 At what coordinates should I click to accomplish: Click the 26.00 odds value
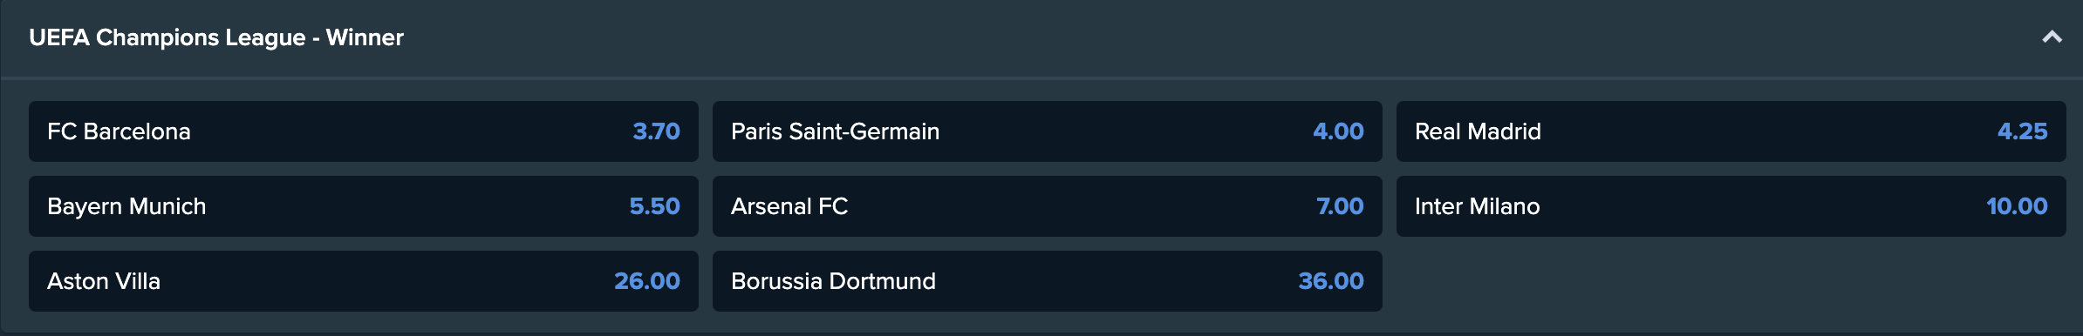pyautogui.click(x=646, y=281)
